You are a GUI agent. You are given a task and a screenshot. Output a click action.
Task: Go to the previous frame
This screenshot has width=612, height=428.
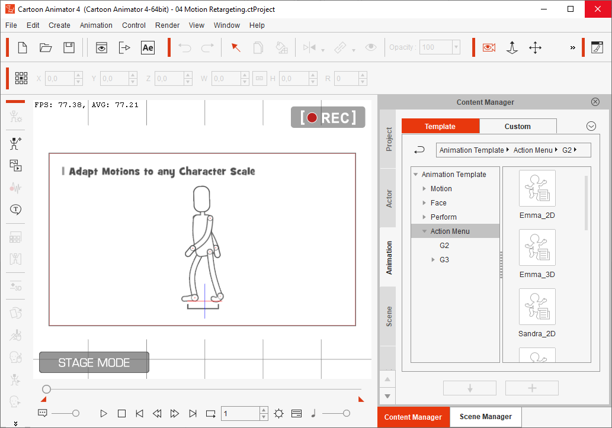pyautogui.click(x=157, y=414)
